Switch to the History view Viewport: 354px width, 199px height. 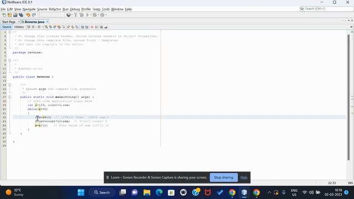(19, 27)
